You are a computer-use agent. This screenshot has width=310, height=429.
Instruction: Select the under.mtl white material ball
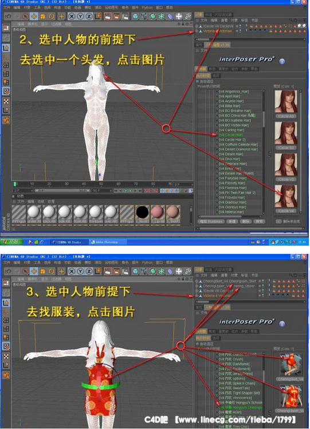tap(34, 213)
